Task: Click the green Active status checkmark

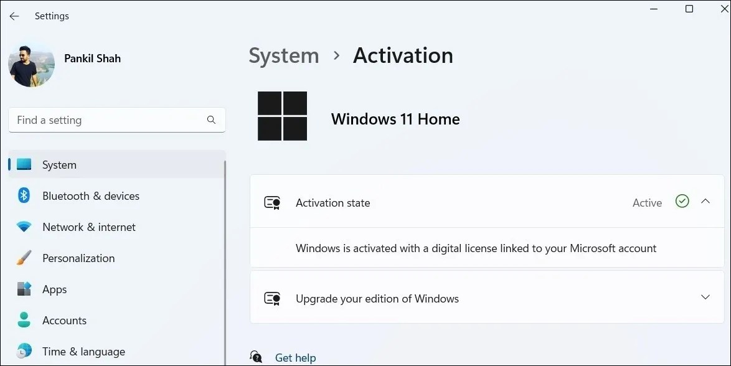Action: 682,201
